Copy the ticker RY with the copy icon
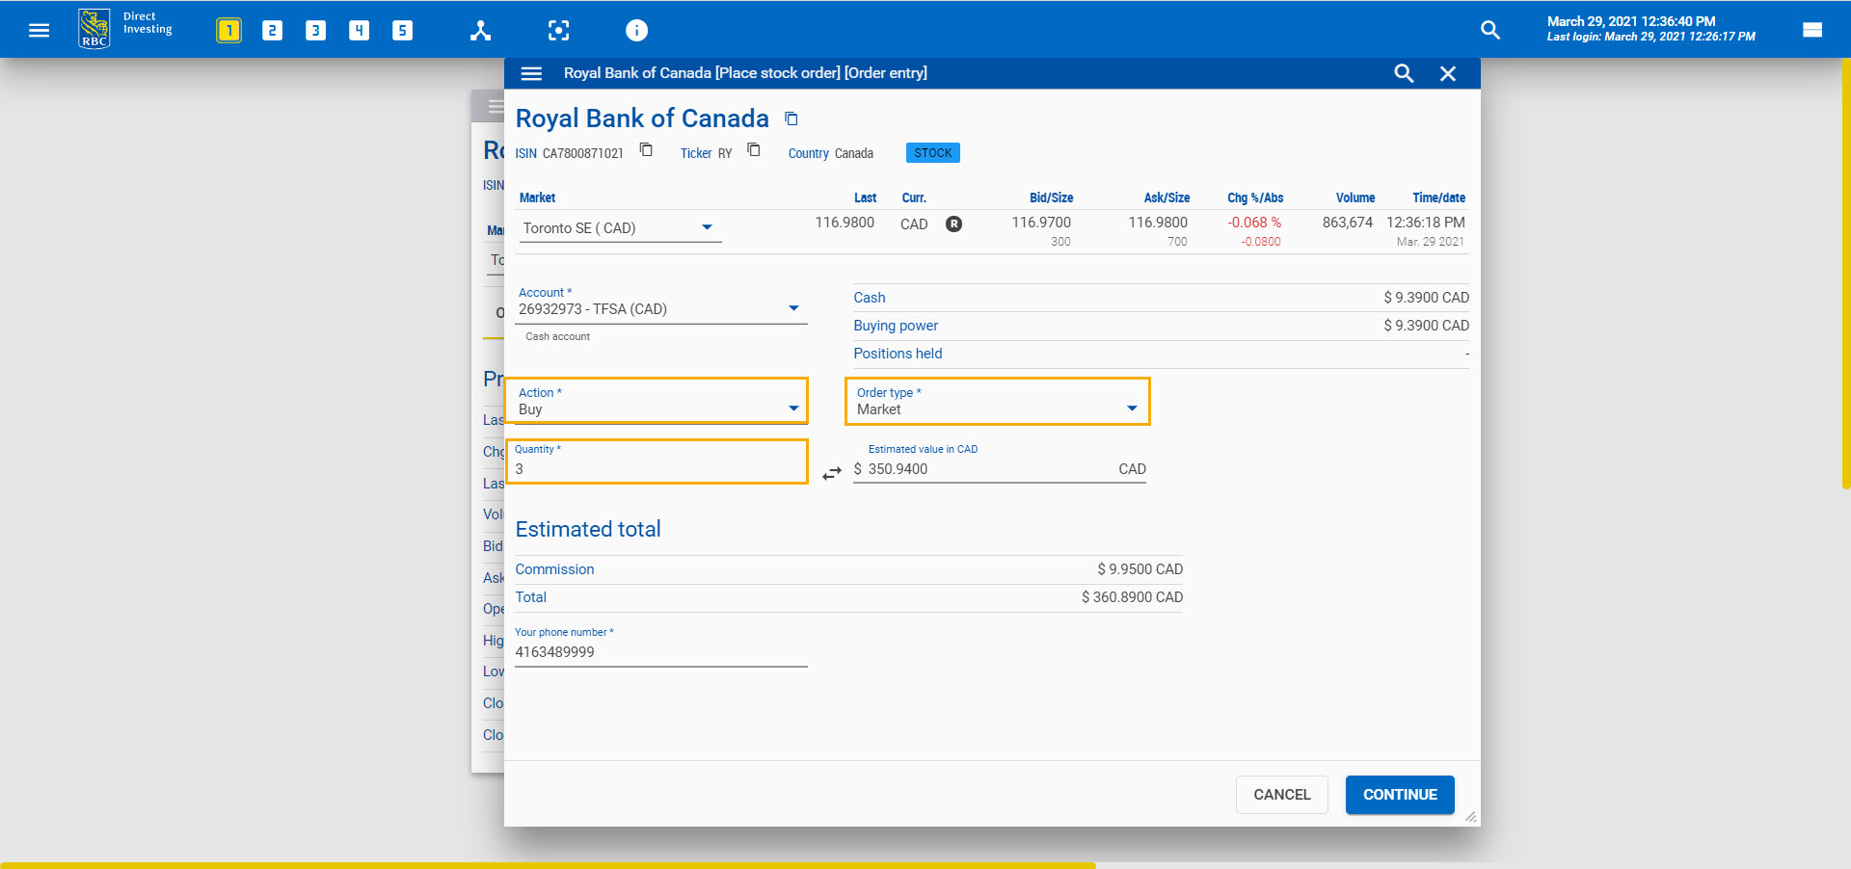 coord(754,150)
